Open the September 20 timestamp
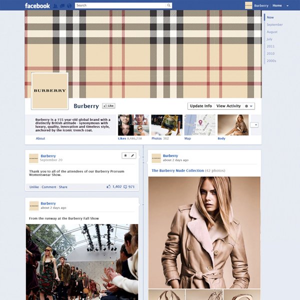300x300 pixels. coord(51,160)
